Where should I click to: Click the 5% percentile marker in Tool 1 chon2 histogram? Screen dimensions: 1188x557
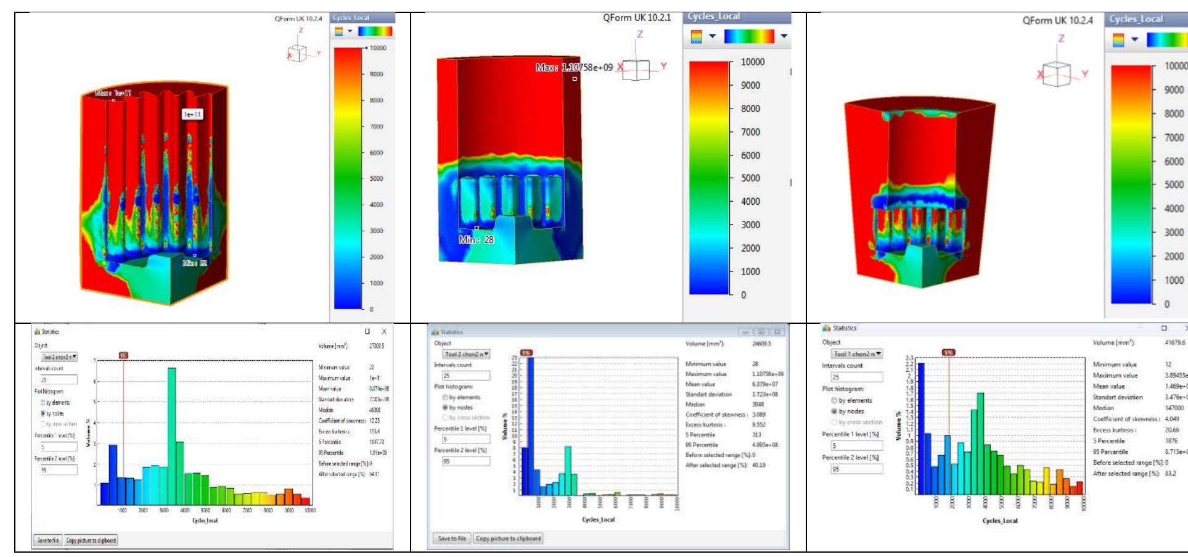(948, 352)
